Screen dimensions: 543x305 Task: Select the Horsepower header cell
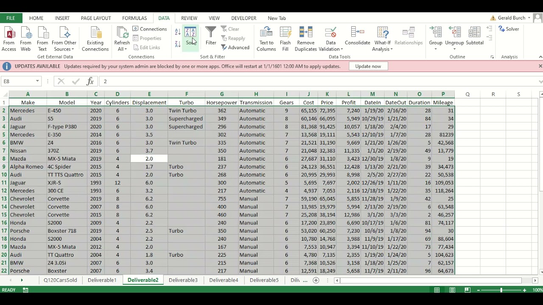click(221, 103)
